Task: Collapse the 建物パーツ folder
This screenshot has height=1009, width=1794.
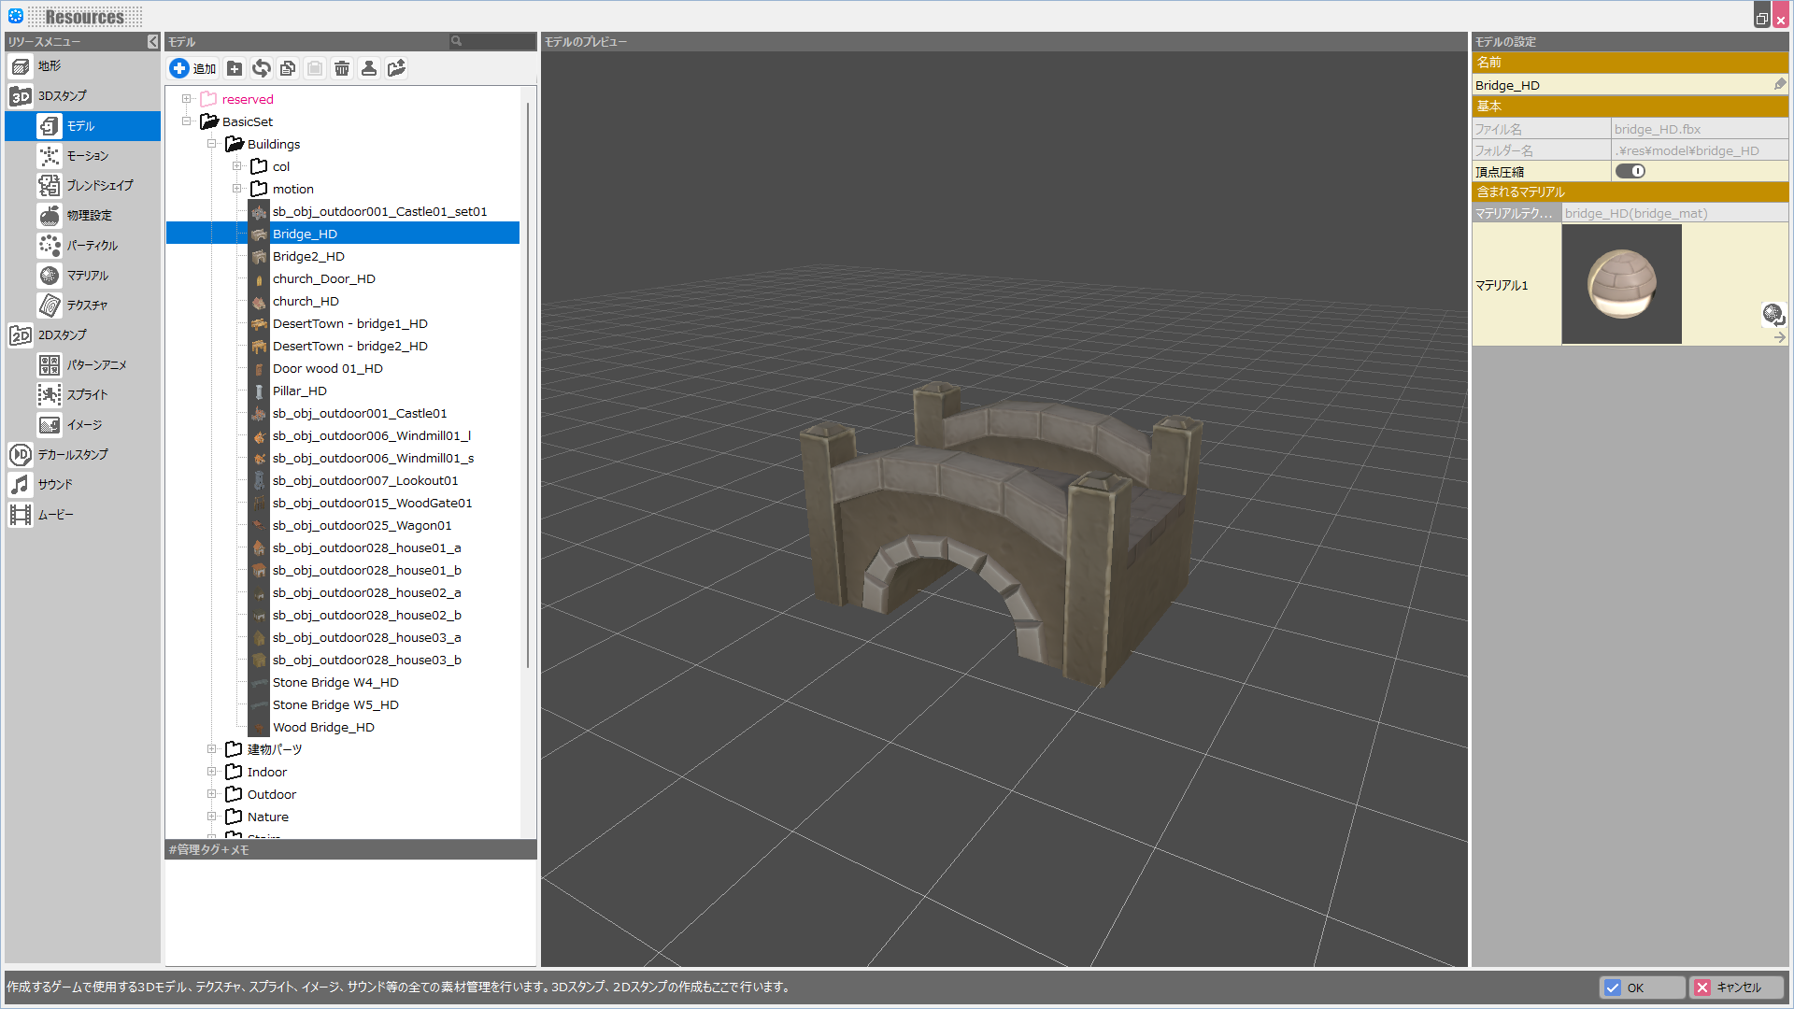Action: 210,749
